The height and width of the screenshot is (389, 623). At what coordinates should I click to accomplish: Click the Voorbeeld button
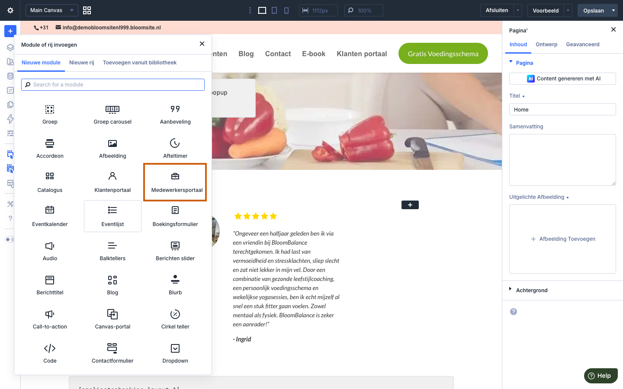(546, 10)
